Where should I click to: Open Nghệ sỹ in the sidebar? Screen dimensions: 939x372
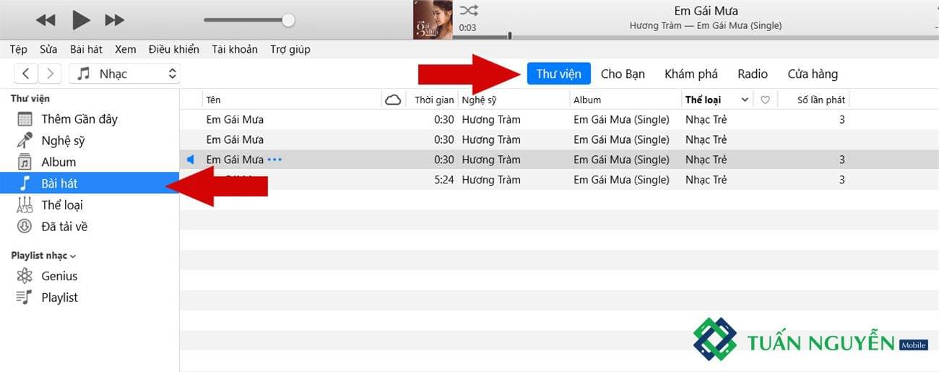pos(63,140)
